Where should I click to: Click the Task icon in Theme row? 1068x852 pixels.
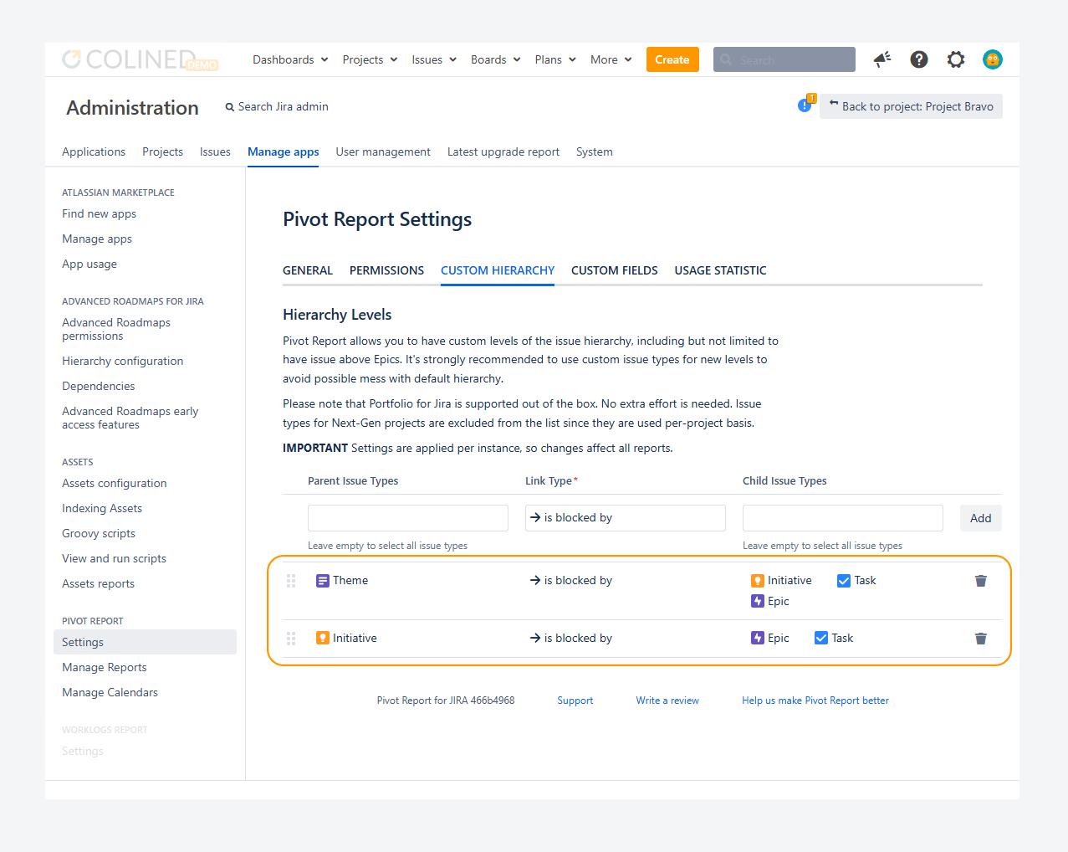[x=844, y=581]
